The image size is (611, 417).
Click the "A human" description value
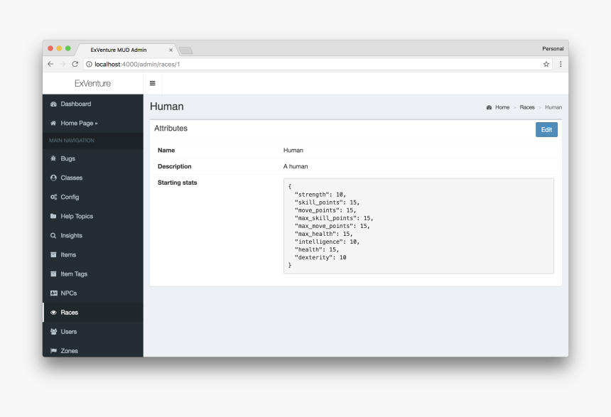pos(296,166)
